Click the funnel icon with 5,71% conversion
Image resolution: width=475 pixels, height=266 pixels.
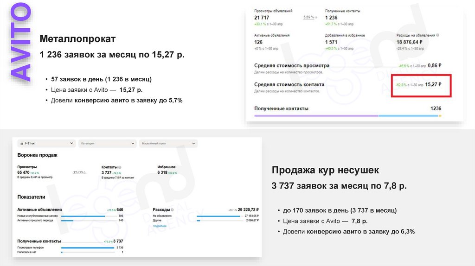tap(80, 172)
